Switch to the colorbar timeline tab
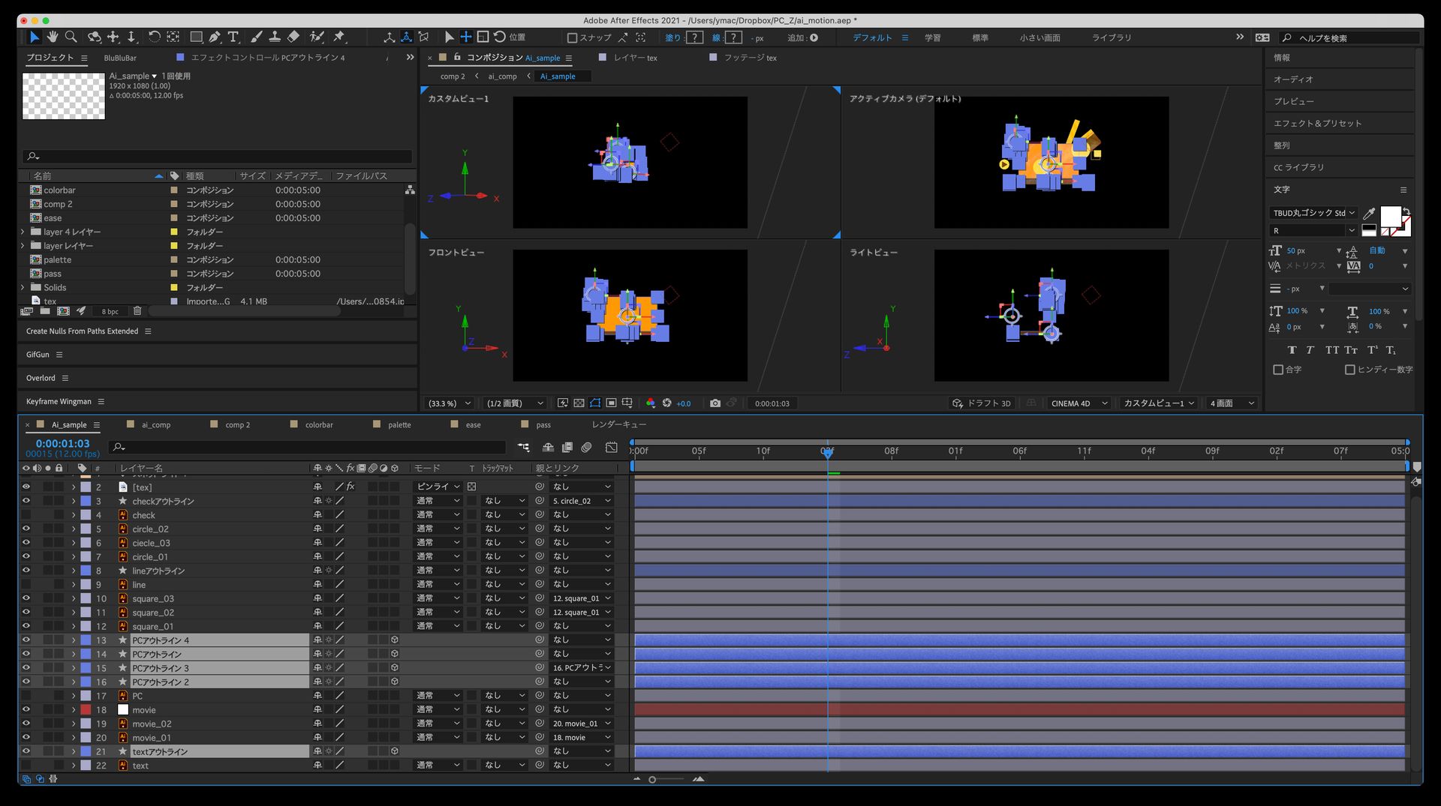Screen dimensions: 1441x806 click(x=318, y=424)
